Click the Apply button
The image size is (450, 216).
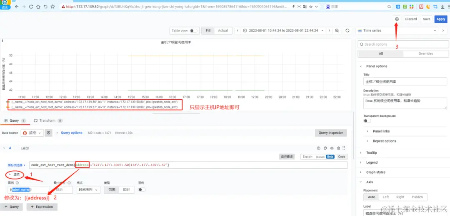(440, 19)
